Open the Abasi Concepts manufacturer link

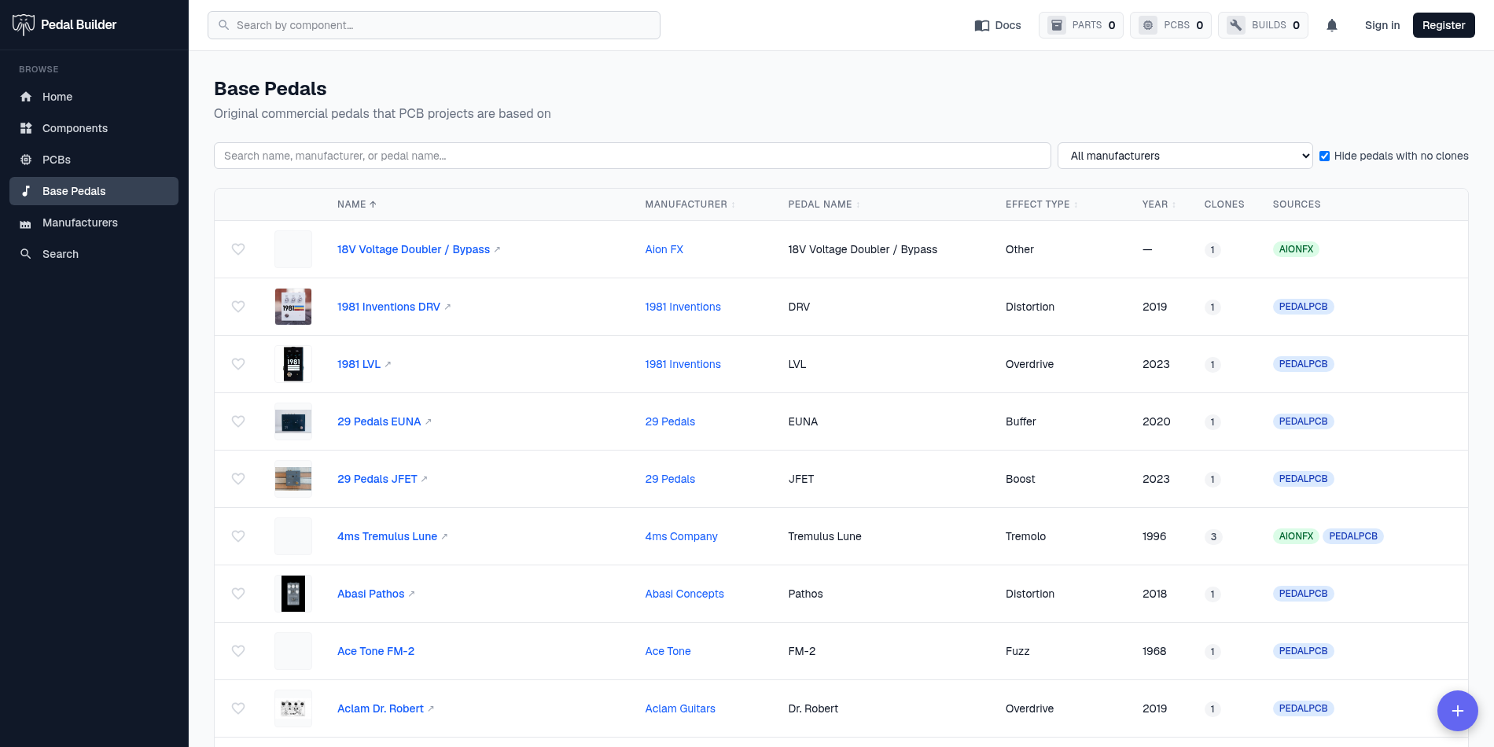click(685, 594)
